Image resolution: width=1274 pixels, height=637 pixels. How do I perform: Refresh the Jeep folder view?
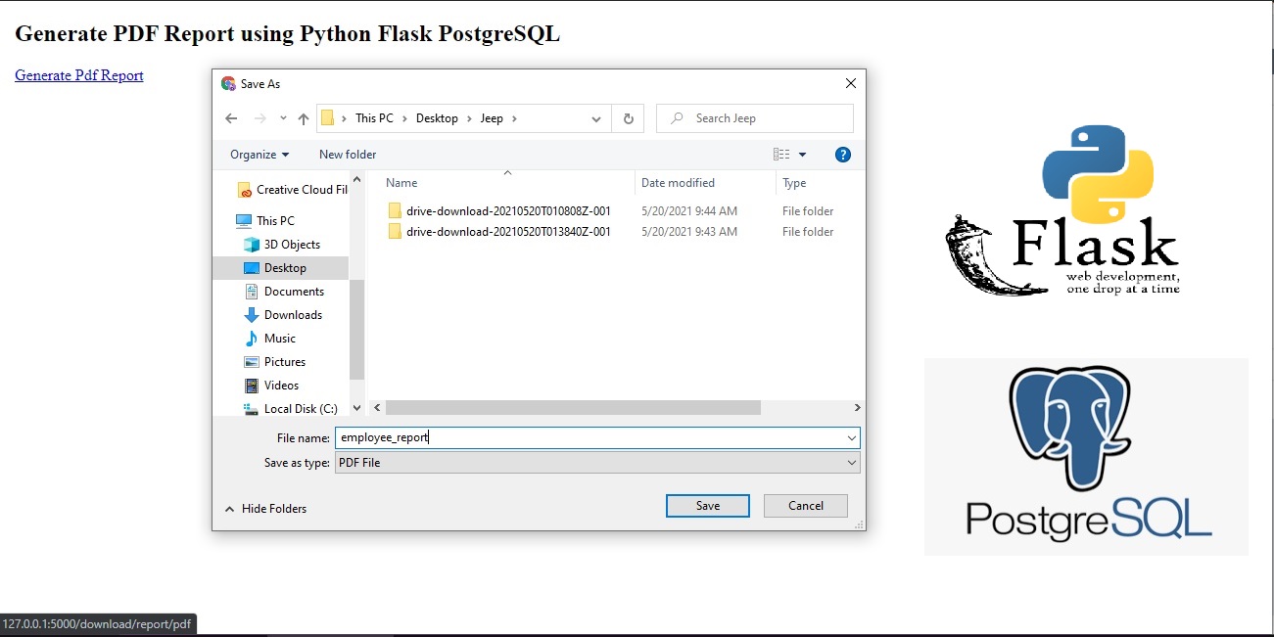pyautogui.click(x=628, y=117)
